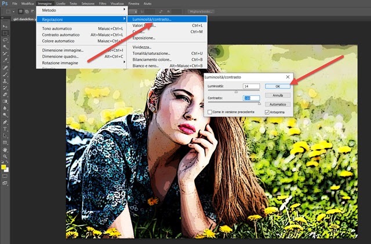Select the Crop tool
The width and height of the screenshot is (371, 244).
(x=5, y=54)
